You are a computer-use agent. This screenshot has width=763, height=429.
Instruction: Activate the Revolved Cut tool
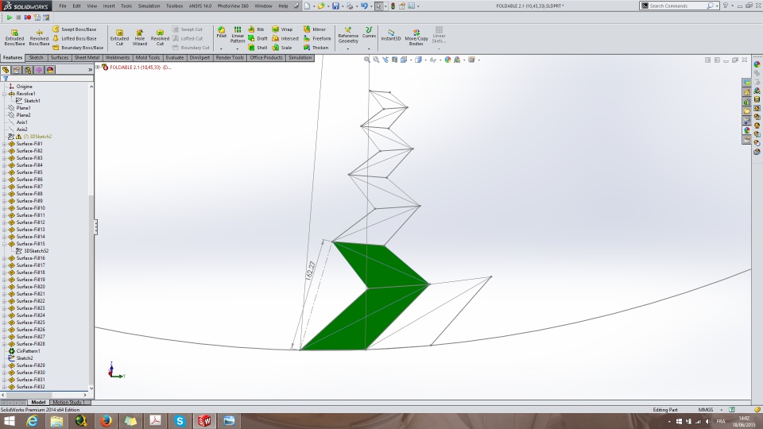tap(160, 37)
